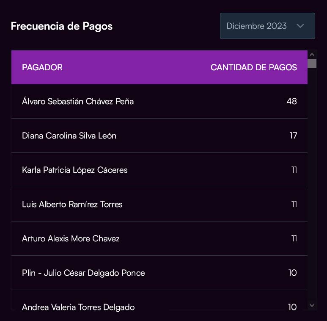Select Álvaro Sebastián Chávez Peña row
This screenshot has height=321, width=327.
pos(78,102)
